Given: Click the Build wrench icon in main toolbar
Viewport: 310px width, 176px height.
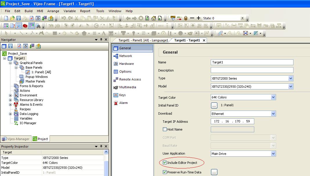Looking at the screenshot, I should (x=38, y=18).
